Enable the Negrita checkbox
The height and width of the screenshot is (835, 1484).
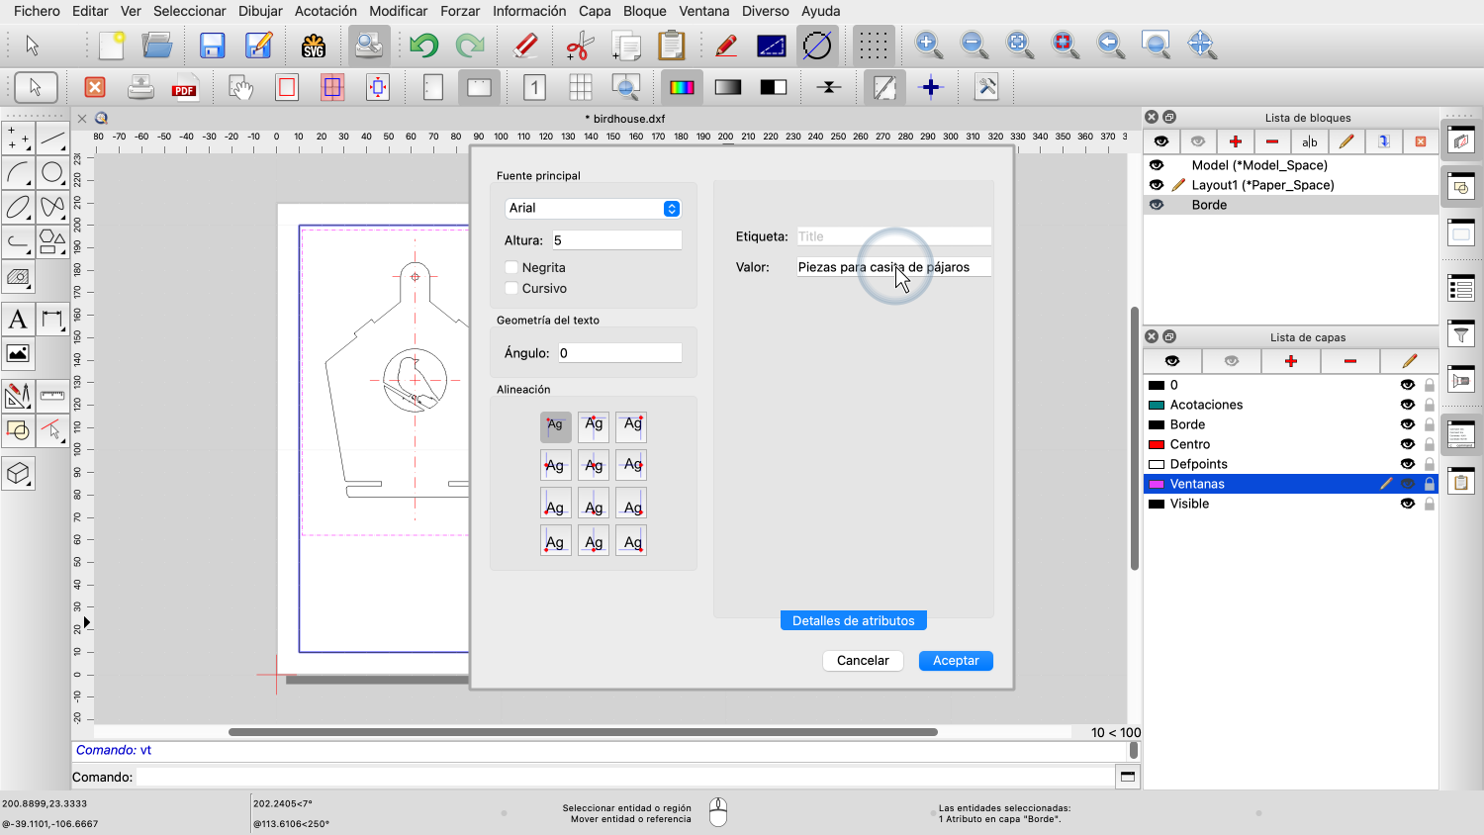click(x=511, y=267)
